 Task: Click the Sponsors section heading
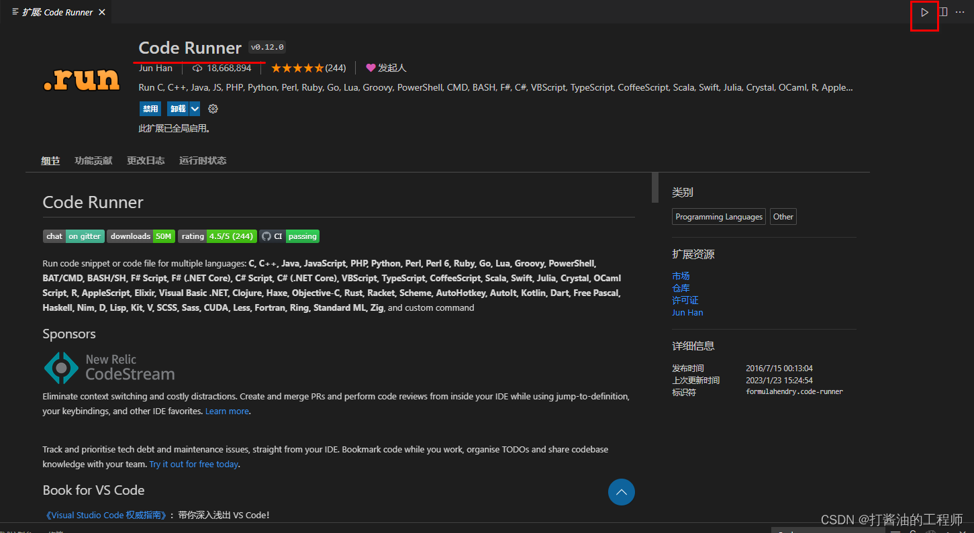(x=69, y=334)
